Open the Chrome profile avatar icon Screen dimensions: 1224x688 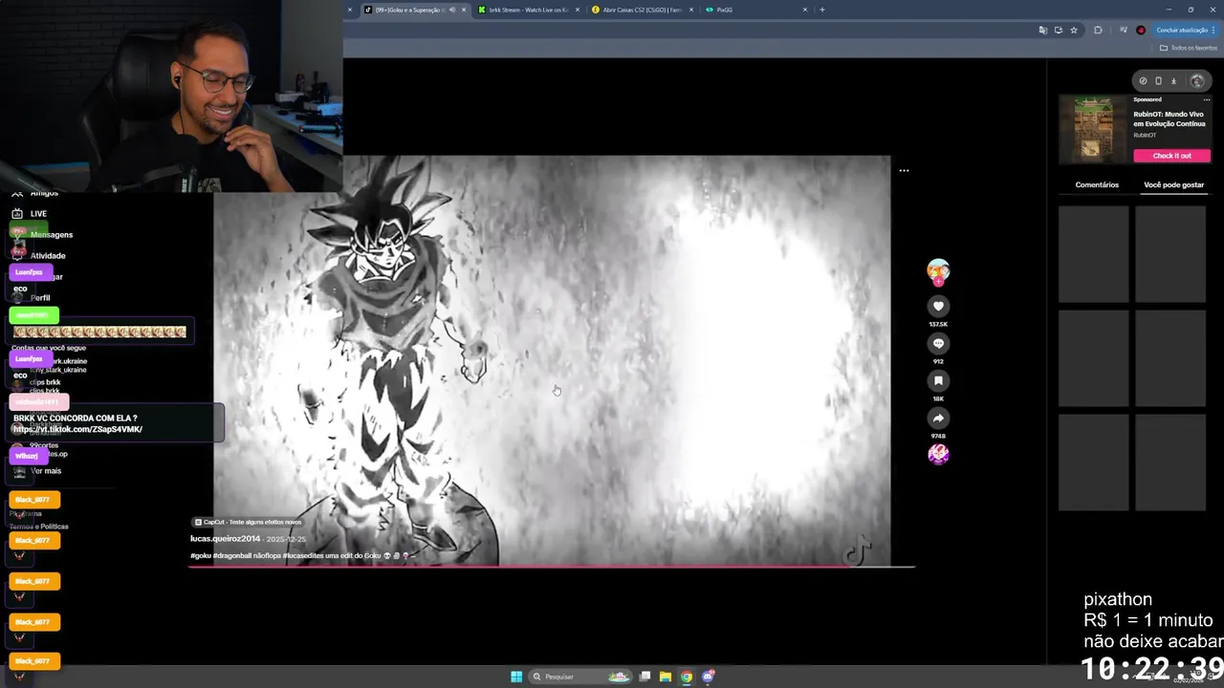click(x=1141, y=30)
